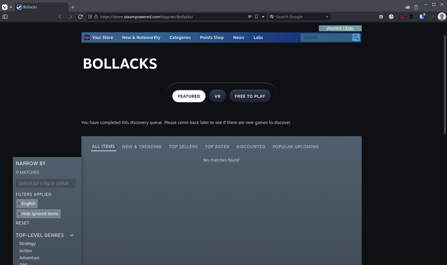Reset all applied filters
The width and height of the screenshot is (447, 265).
(x=22, y=223)
